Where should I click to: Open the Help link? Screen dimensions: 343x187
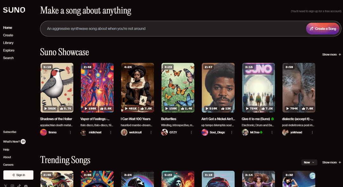click(x=6, y=149)
